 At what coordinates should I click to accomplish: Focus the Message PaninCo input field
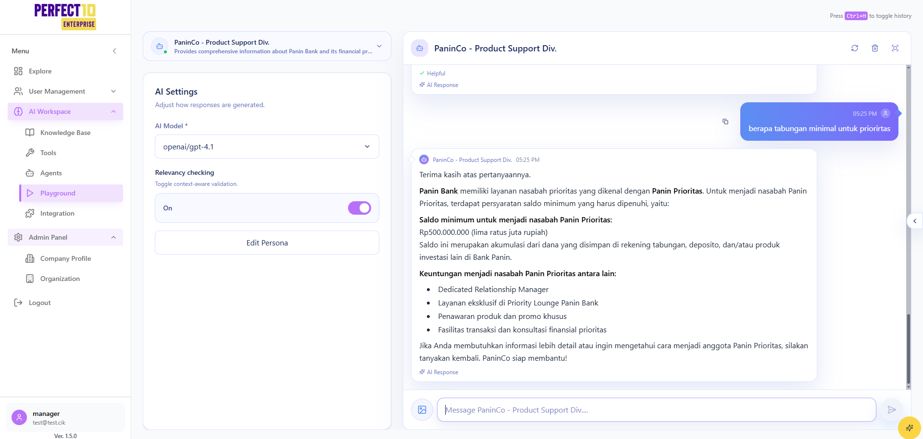pos(656,410)
